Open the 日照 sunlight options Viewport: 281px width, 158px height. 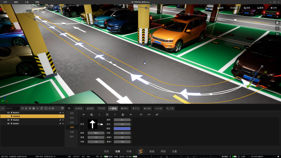pos(273,8)
